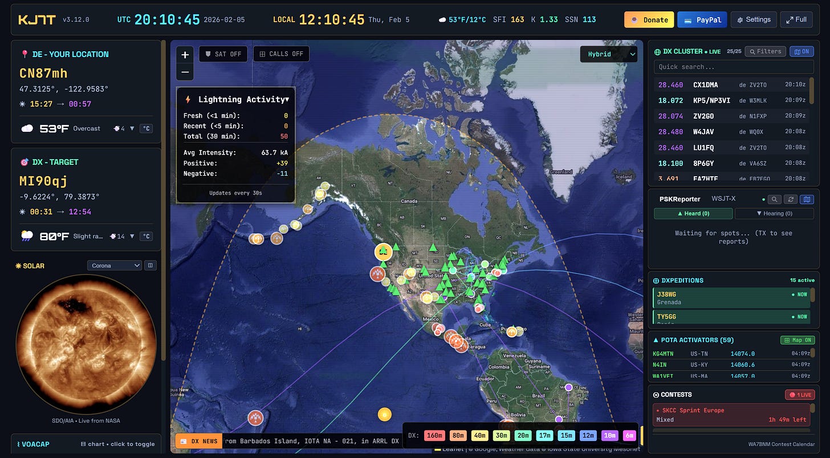Click the DX Cluster globe icon

(x=658, y=51)
